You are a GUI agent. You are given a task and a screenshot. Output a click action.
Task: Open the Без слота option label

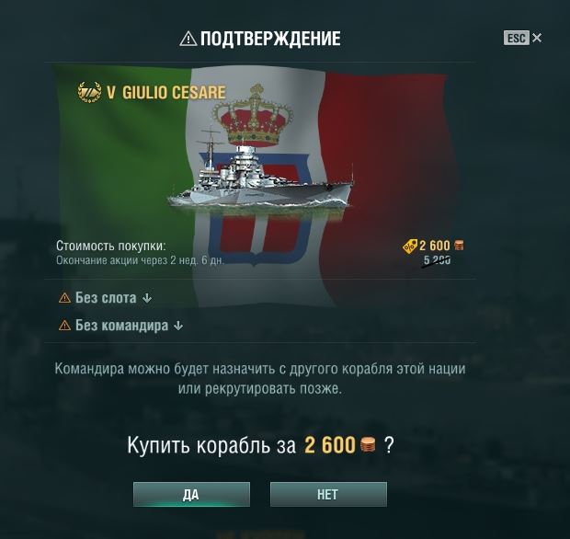point(106,298)
